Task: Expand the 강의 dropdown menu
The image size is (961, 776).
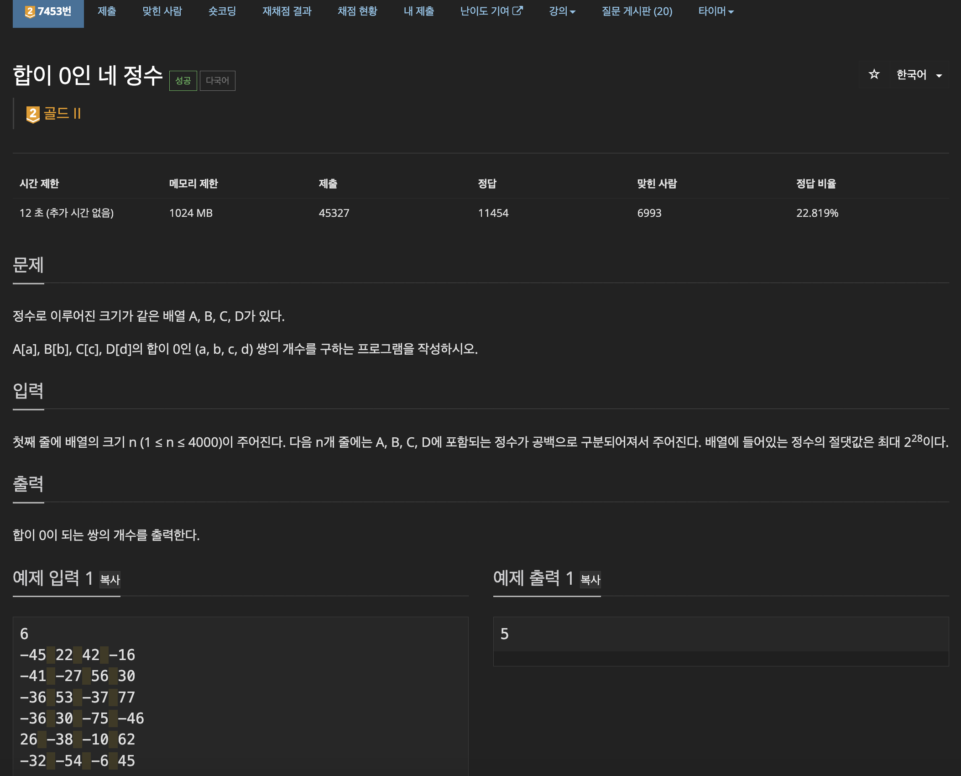Action: coord(562,11)
